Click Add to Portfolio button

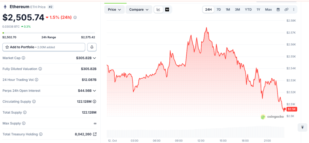click(44, 47)
